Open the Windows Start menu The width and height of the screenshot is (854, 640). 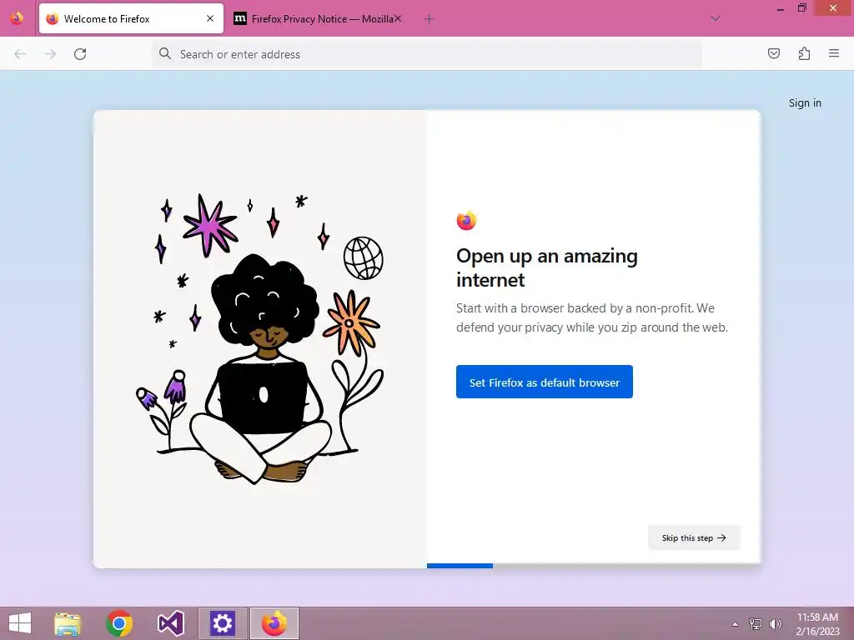pos(20,623)
